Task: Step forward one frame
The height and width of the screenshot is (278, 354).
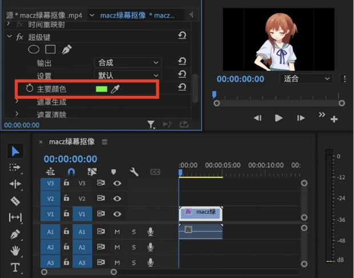Action: pyautogui.click(x=301, y=118)
